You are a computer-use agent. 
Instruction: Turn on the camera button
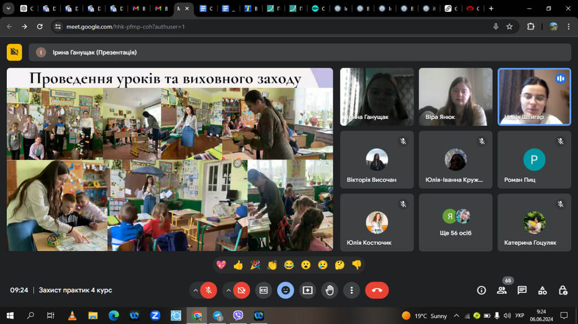[241, 290]
